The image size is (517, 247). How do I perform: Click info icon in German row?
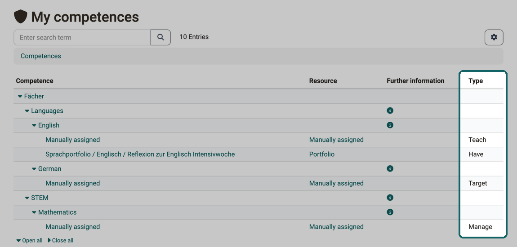pyautogui.click(x=390, y=168)
